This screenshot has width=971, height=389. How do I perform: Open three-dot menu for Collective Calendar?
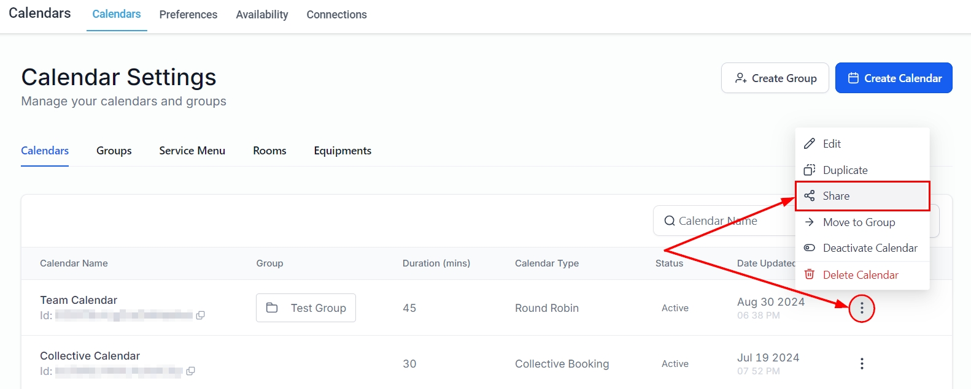click(862, 364)
